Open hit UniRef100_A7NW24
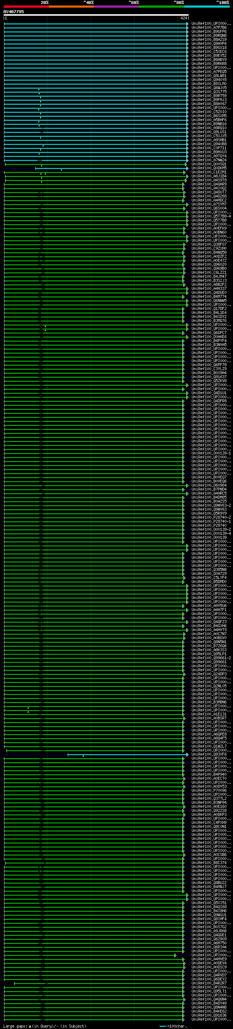 209,160
